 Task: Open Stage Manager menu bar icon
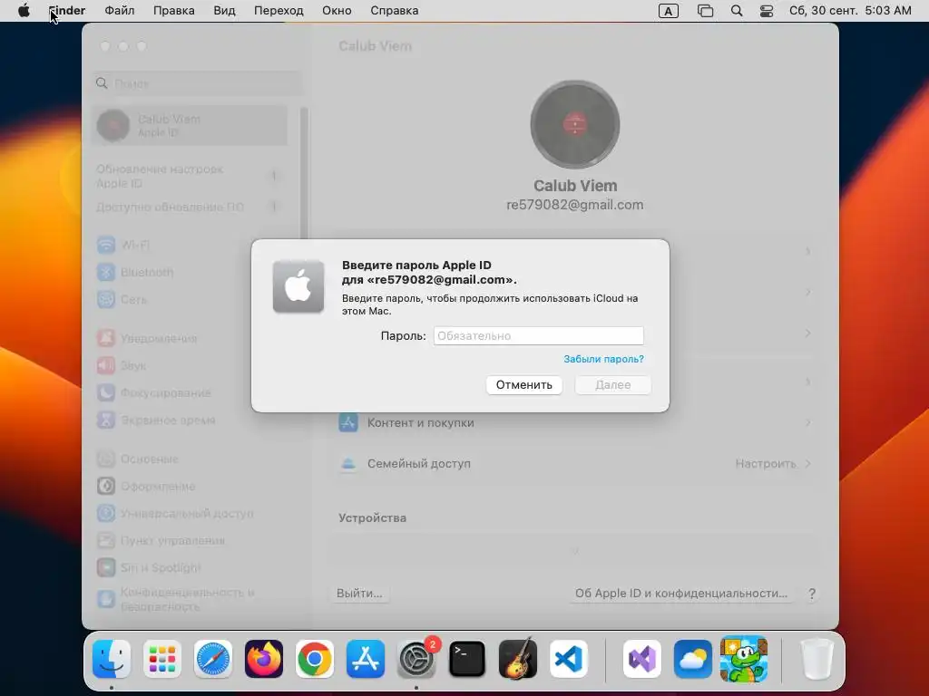coord(705,11)
